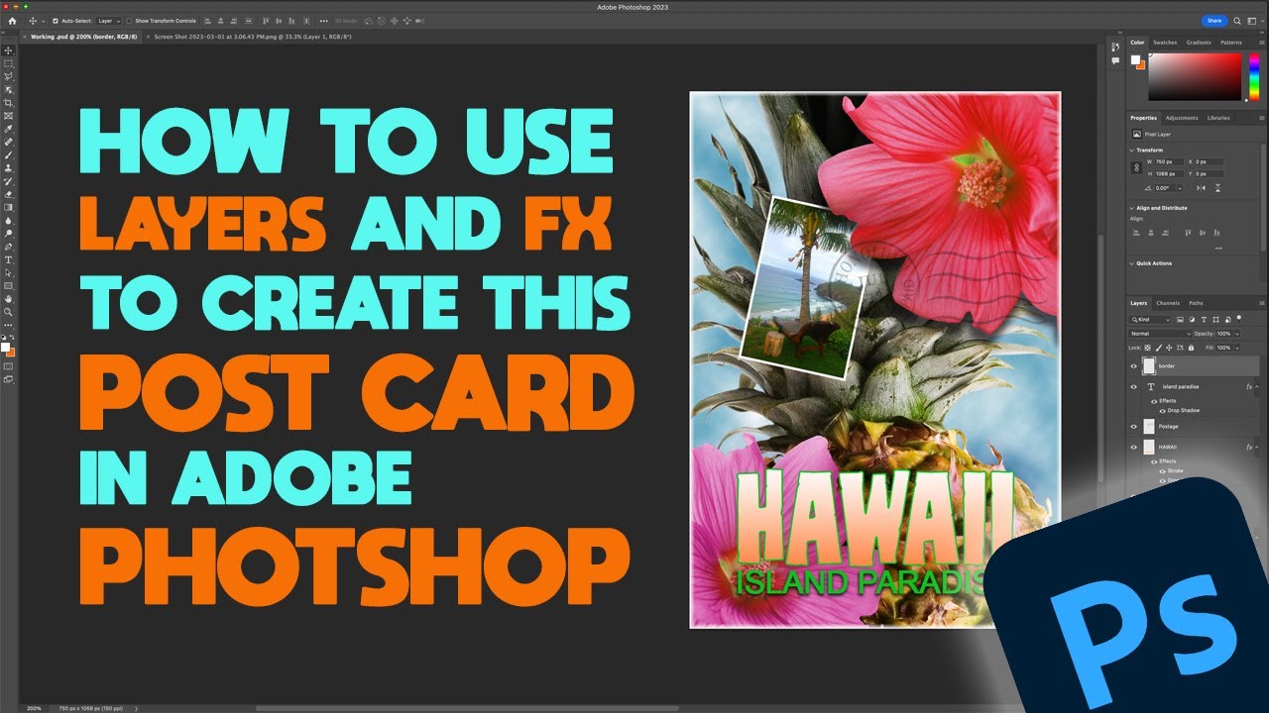Open the Adjustments tab

(x=1182, y=118)
